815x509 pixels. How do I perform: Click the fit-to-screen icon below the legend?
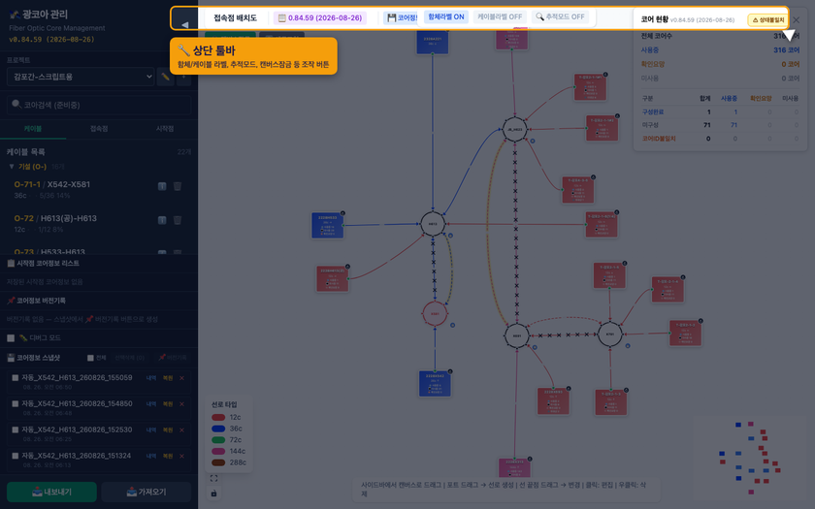click(x=213, y=478)
